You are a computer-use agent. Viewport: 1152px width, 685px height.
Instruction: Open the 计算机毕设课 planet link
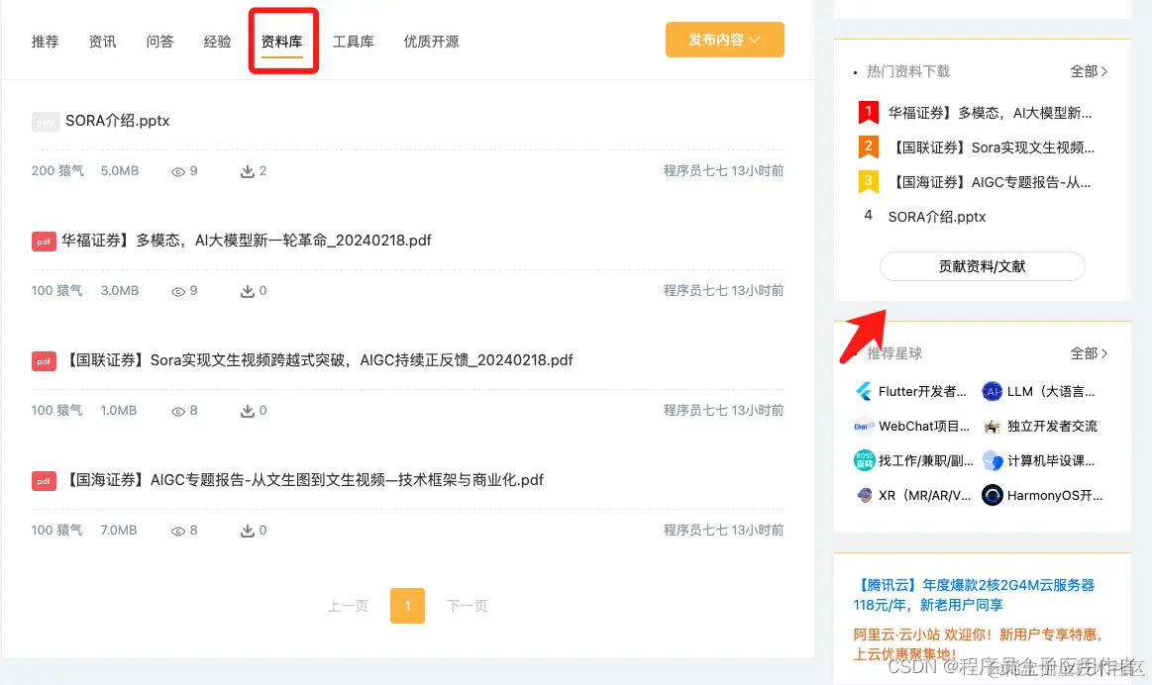pos(1051,461)
